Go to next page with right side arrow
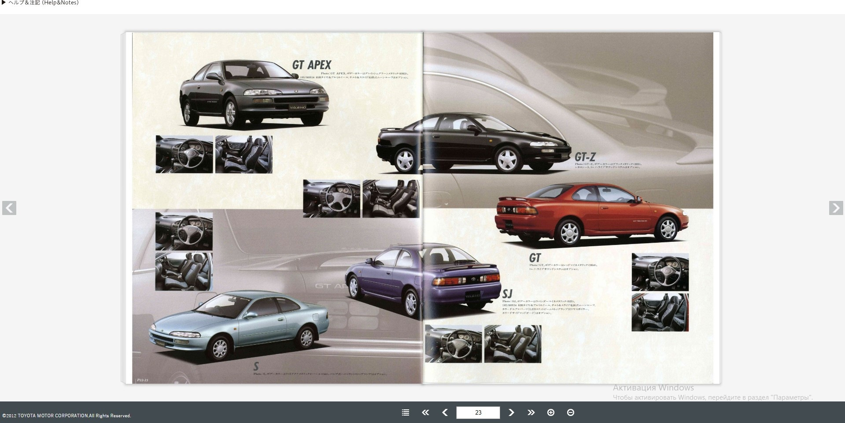 836,208
